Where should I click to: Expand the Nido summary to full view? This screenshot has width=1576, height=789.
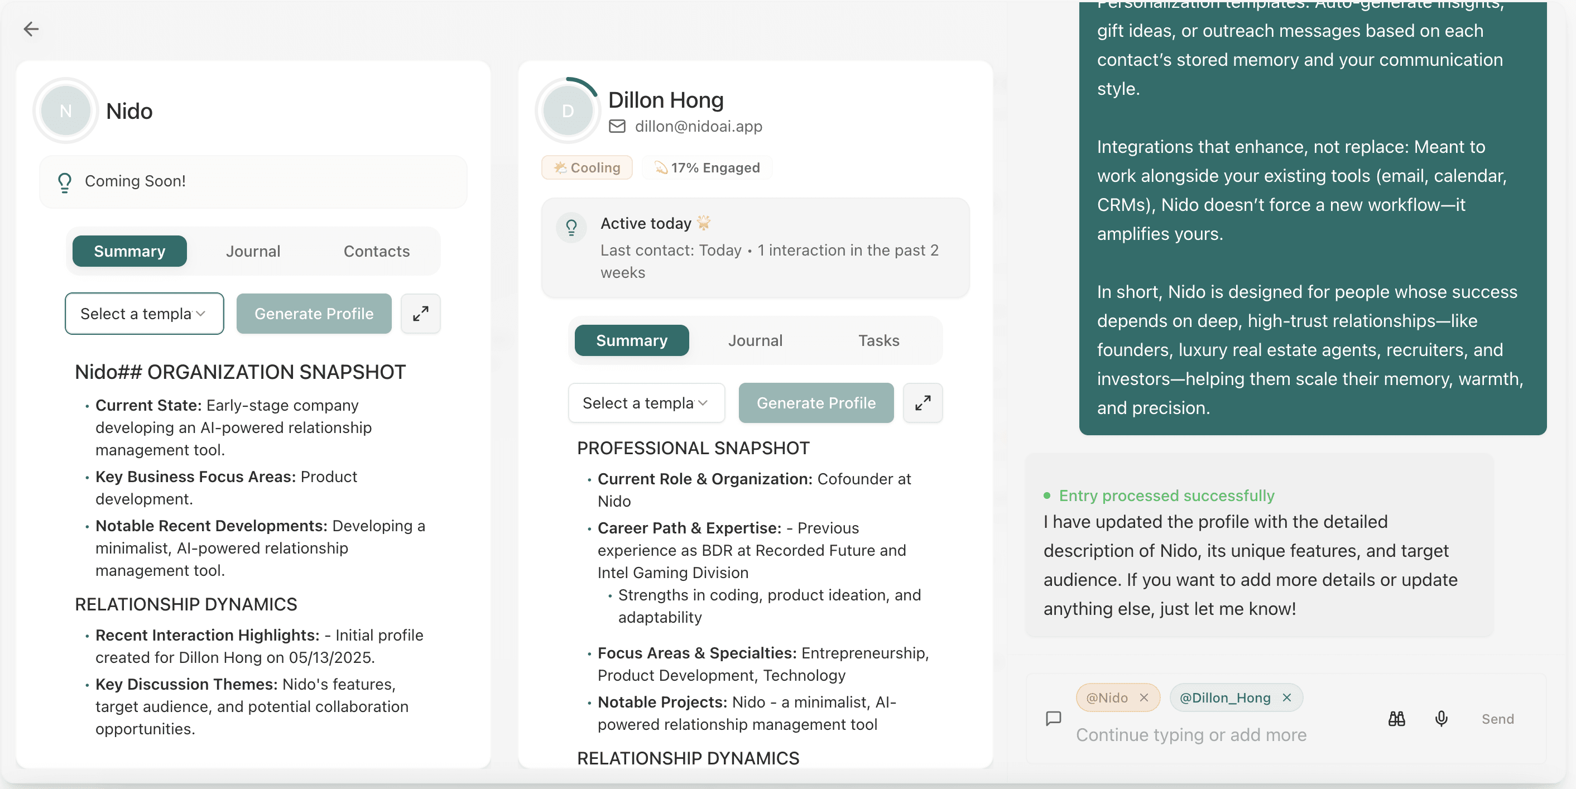click(x=420, y=314)
